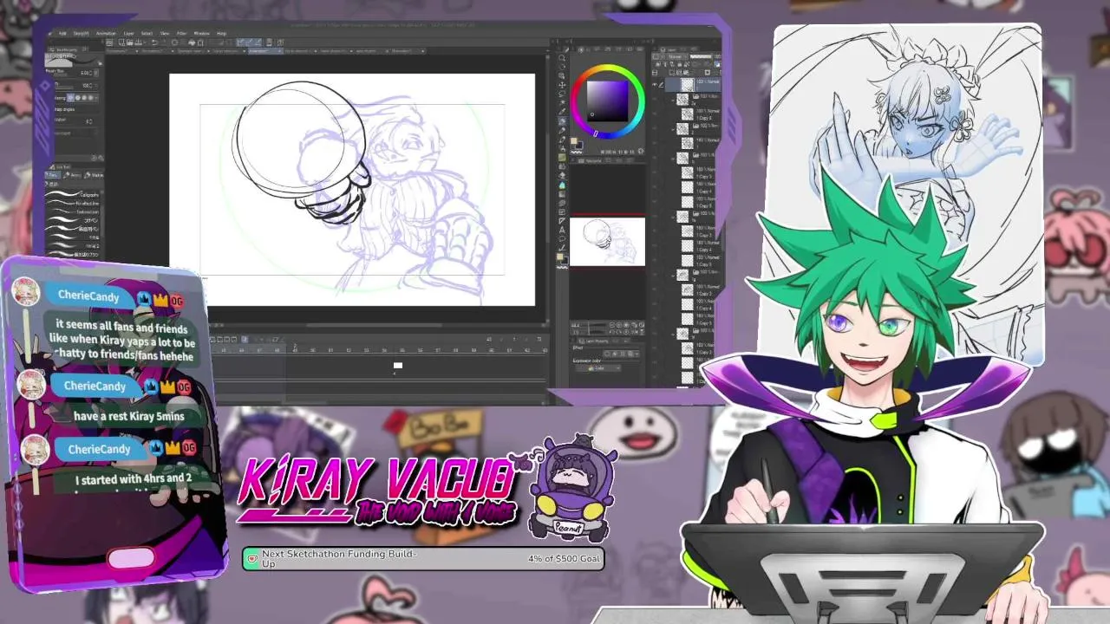
Task: Click the highlighted timeline toolbar icon
Action: (245, 339)
